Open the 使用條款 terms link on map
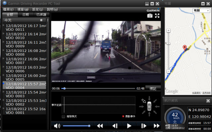The height and width of the screenshot is (132, 212). tap(206, 93)
